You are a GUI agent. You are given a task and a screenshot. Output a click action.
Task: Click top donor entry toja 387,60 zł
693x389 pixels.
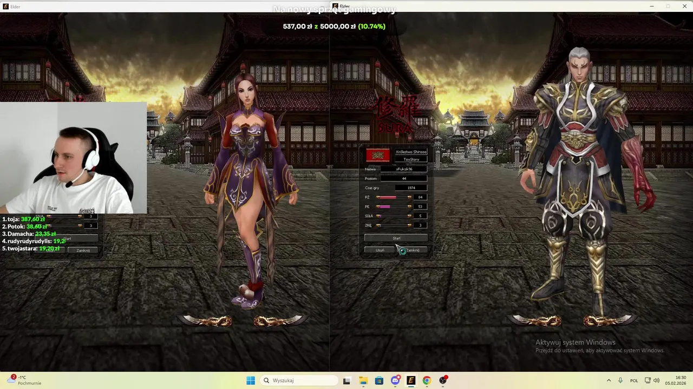pyautogui.click(x=24, y=219)
